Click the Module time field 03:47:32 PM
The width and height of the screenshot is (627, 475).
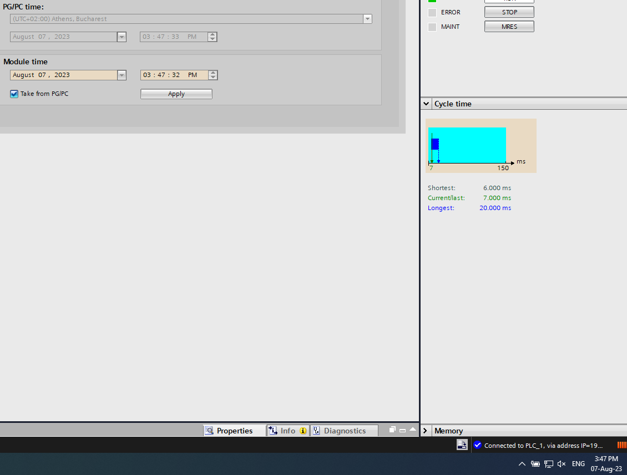(174, 75)
